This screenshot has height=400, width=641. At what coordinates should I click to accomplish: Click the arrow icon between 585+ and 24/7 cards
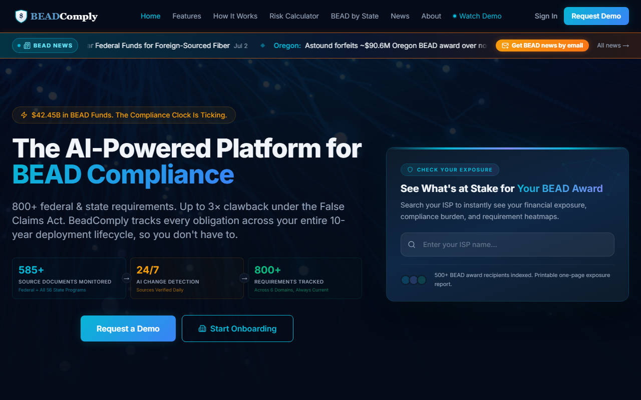pos(127,278)
